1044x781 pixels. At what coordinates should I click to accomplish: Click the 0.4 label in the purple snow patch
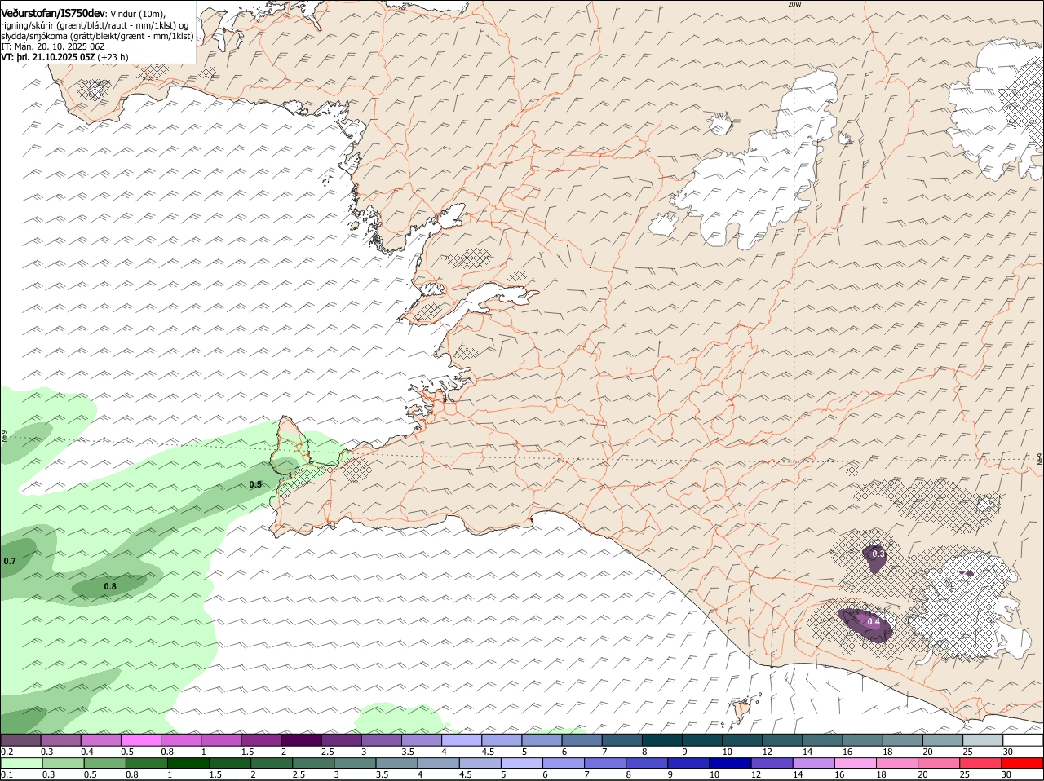[874, 621]
